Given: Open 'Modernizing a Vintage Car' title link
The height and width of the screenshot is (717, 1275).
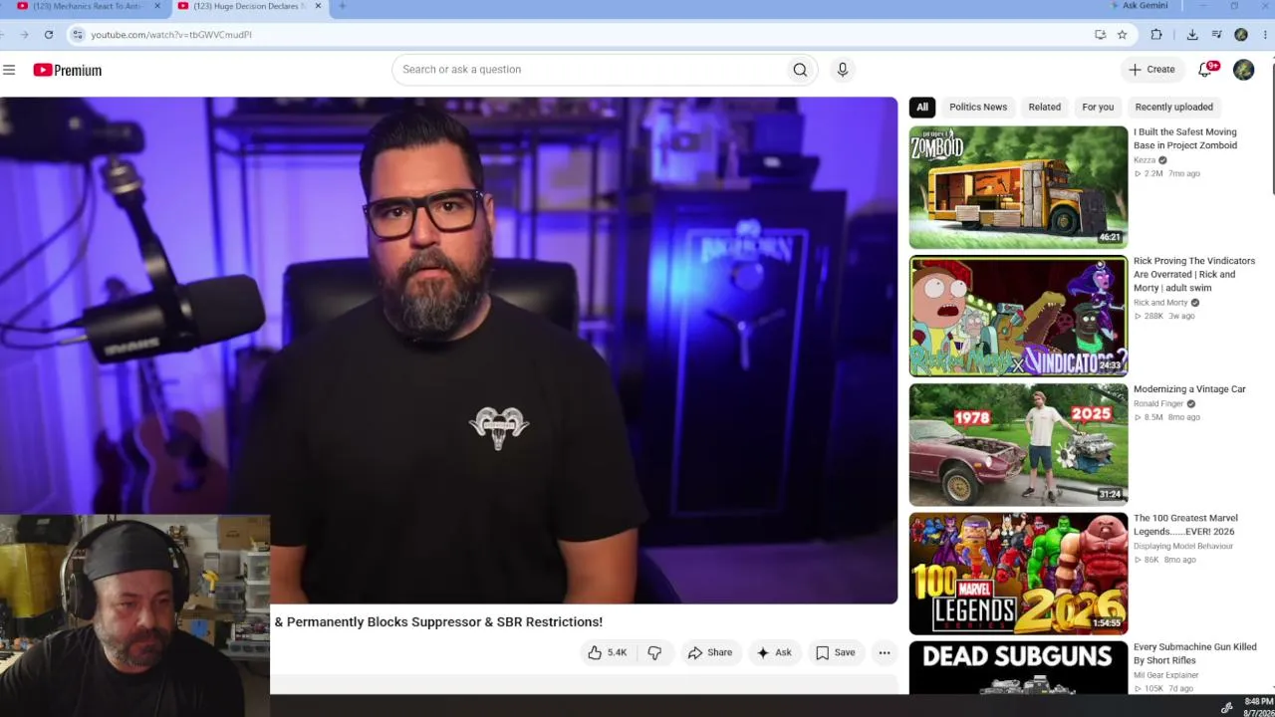Looking at the screenshot, I should tap(1189, 389).
